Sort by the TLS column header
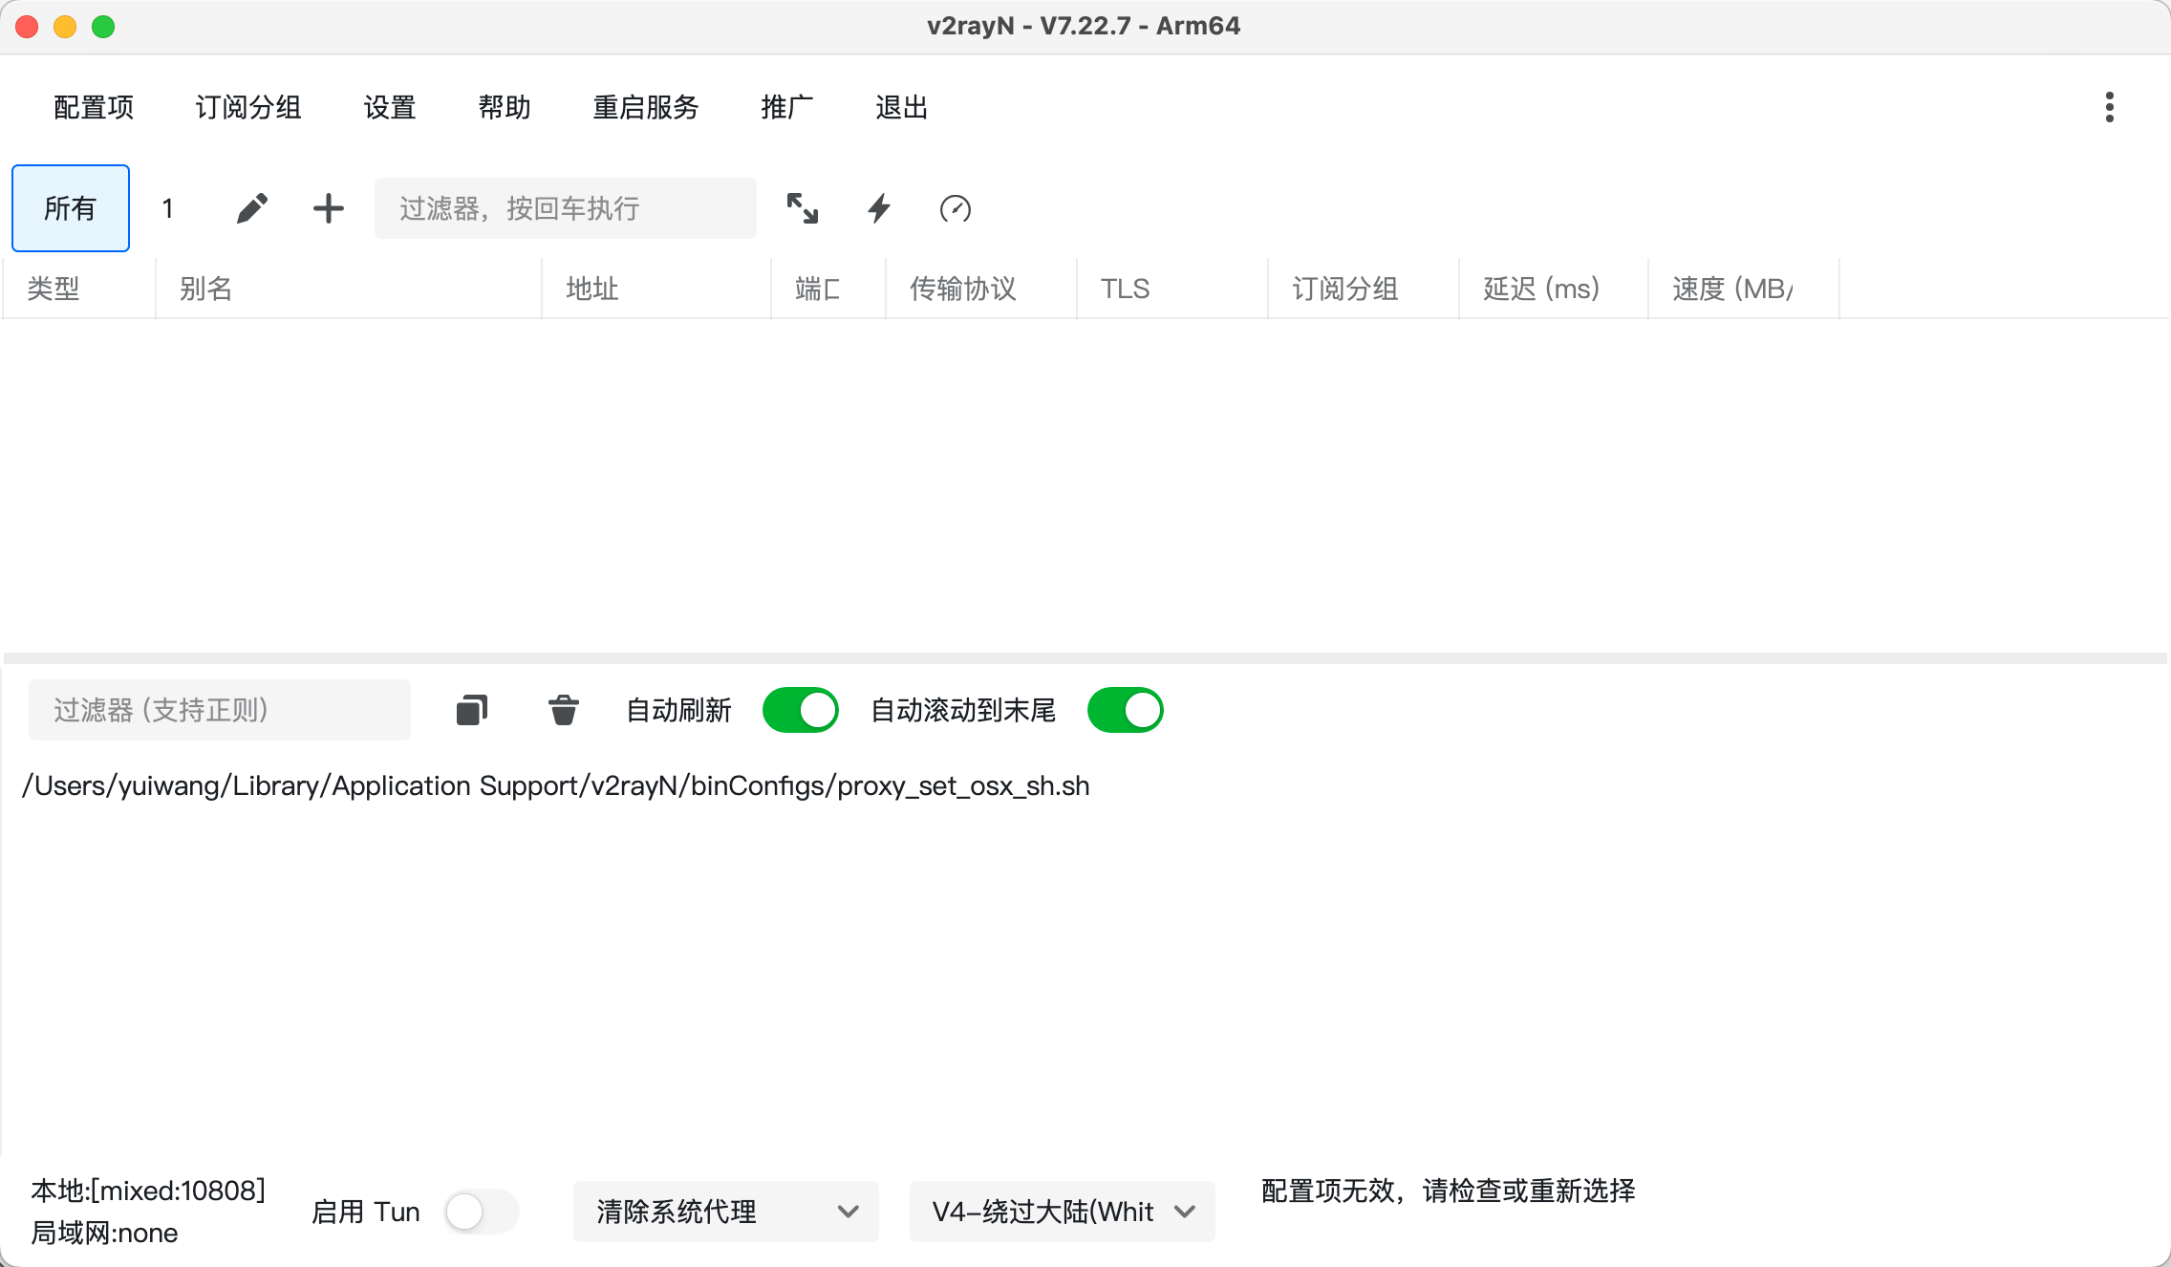This screenshot has width=2171, height=1267. click(x=1172, y=289)
